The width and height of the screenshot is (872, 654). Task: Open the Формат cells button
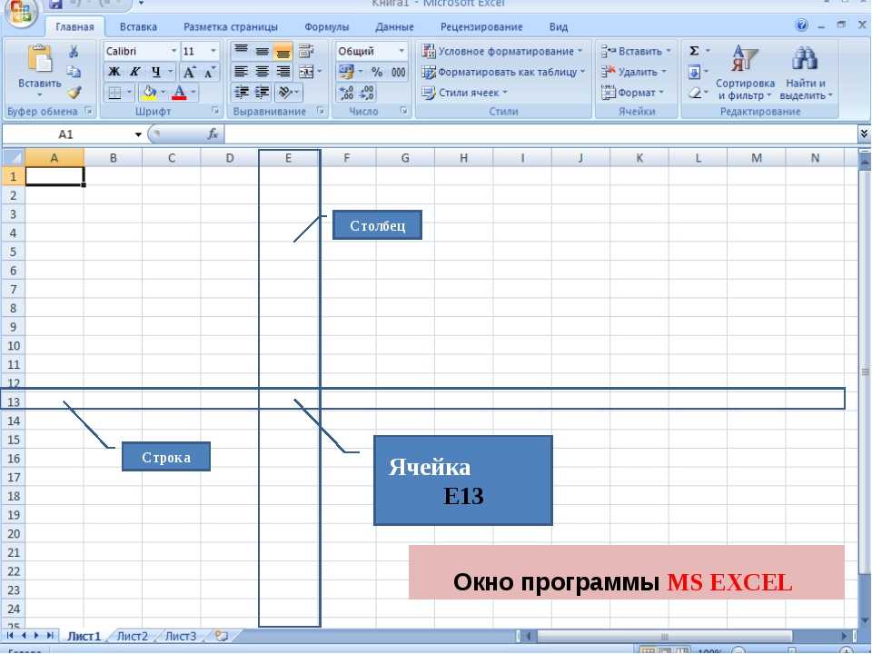pos(632,93)
